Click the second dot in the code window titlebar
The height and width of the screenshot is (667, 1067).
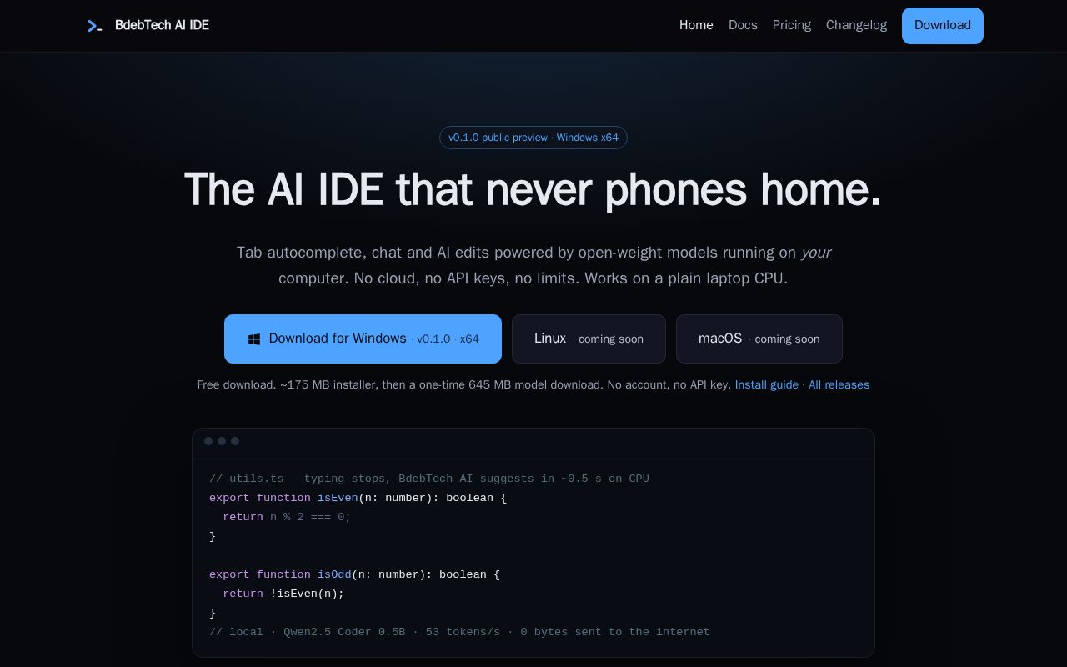[222, 441]
